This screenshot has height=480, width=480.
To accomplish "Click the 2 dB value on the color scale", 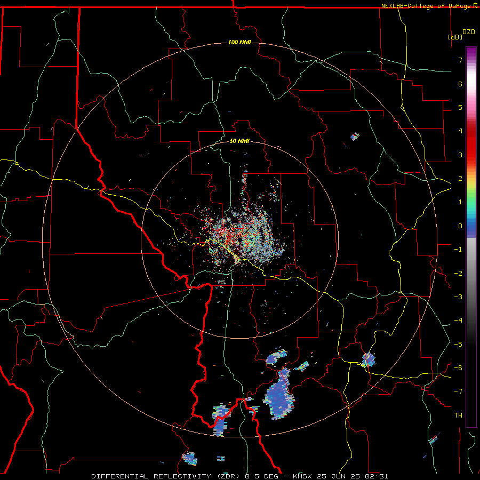I will pyautogui.click(x=460, y=179).
